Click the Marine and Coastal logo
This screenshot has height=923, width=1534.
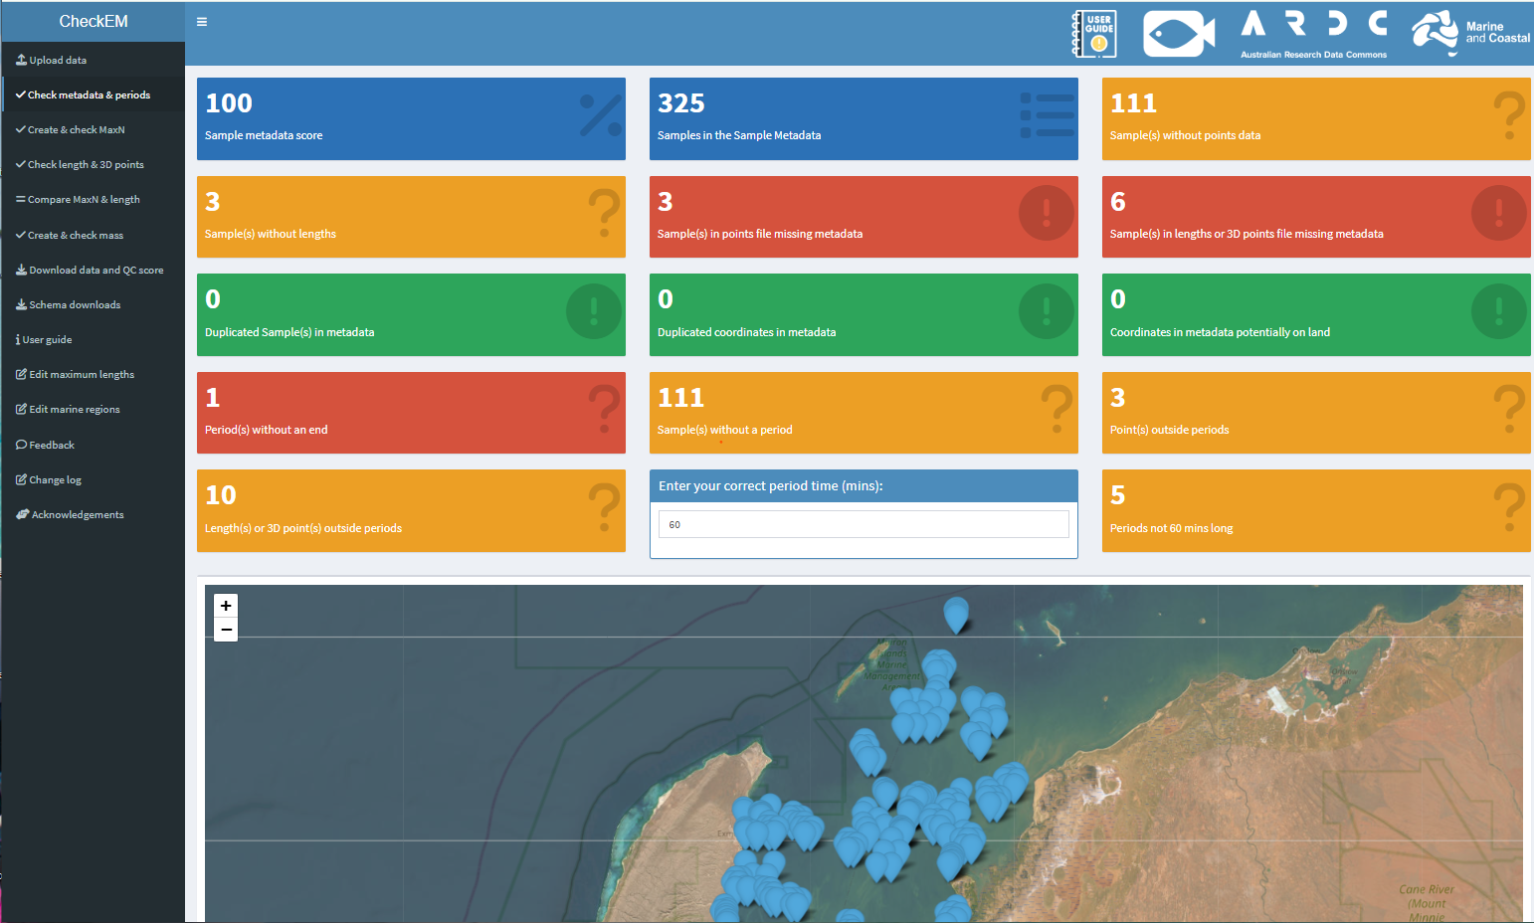[1470, 34]
